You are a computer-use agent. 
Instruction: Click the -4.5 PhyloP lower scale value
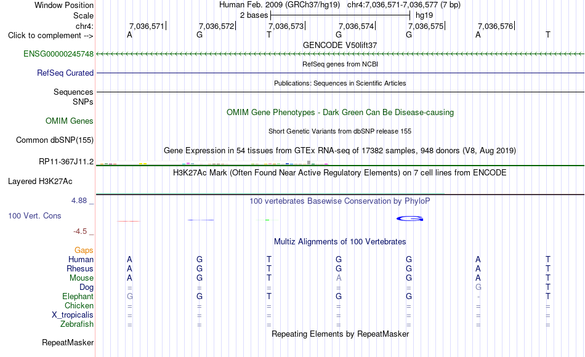pyautogui.click(x=80, y=231)
